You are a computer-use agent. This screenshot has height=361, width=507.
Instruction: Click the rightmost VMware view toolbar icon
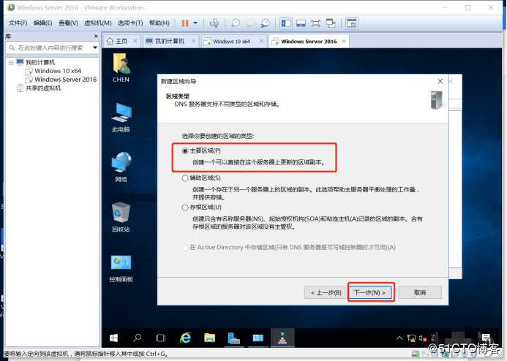point(351,23)
